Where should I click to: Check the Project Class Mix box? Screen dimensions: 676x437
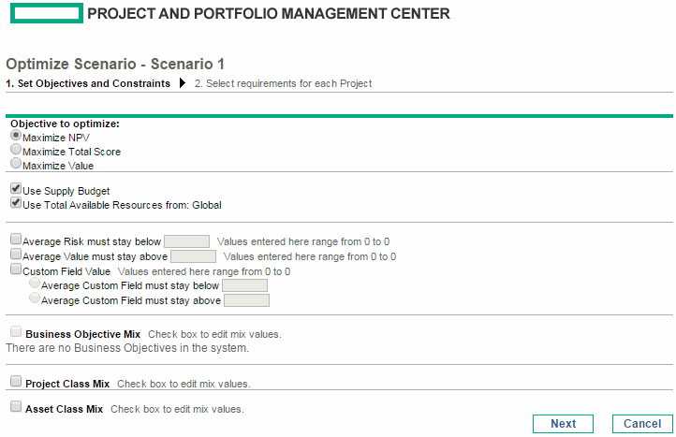16,382
